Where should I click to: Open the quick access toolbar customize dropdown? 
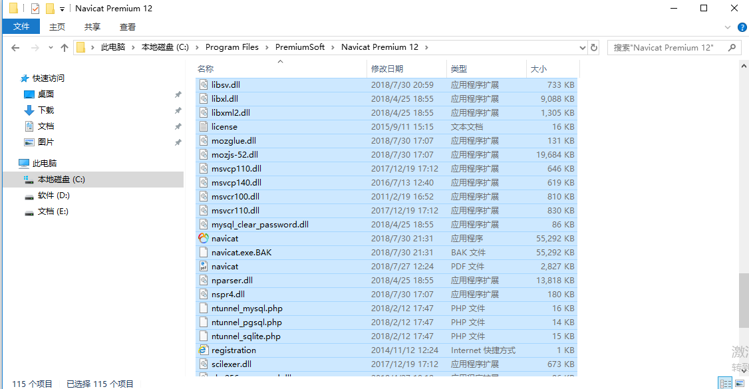click(x=62, y=9)
